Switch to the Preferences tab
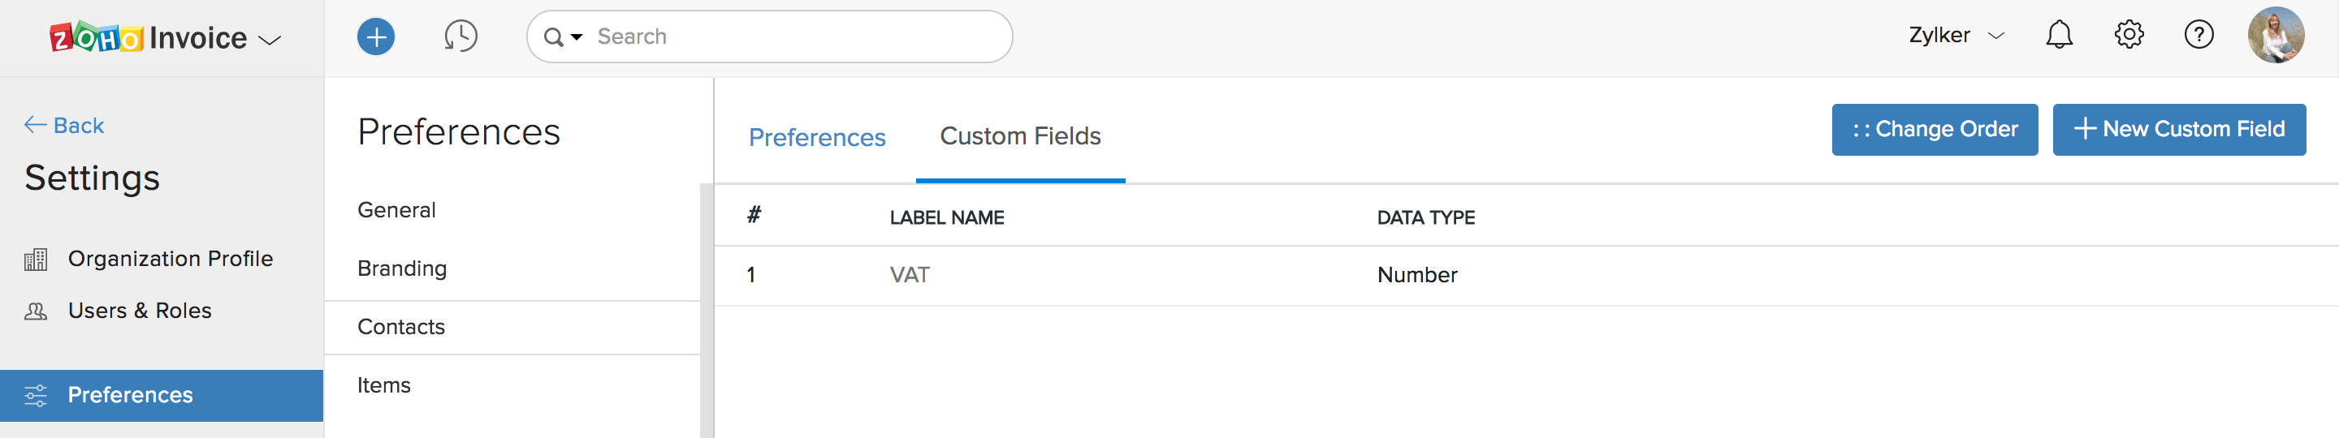 (x=816, y=138)
